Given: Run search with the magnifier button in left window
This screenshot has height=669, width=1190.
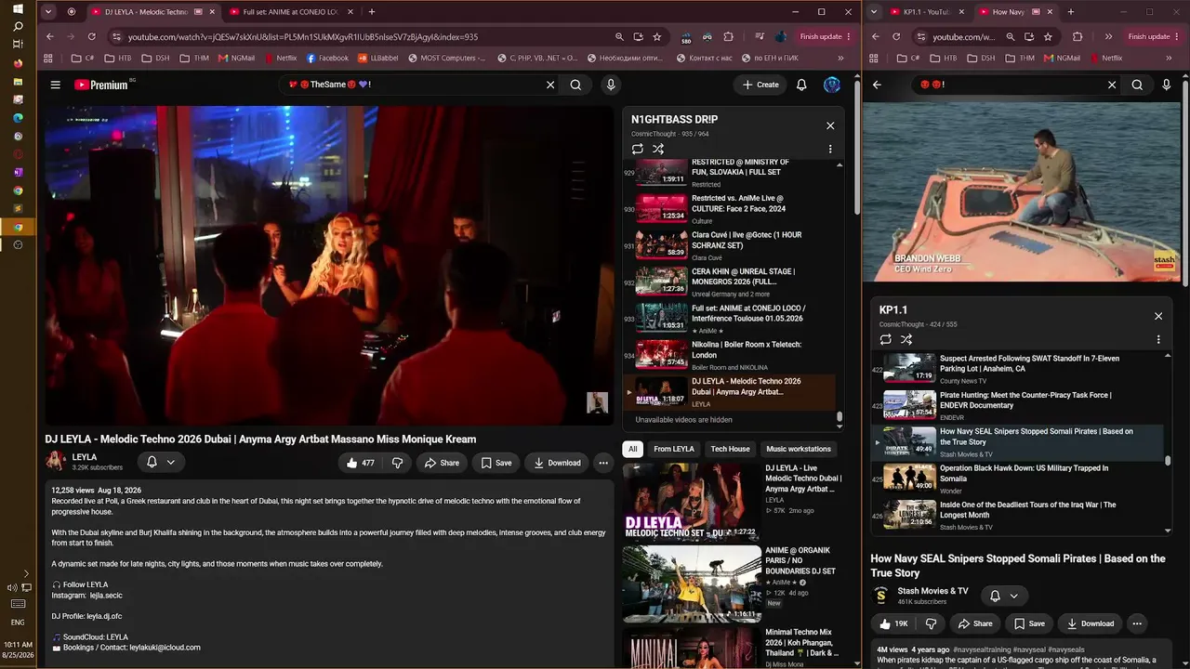Looking at the screenshot, I should coord(576,85).
